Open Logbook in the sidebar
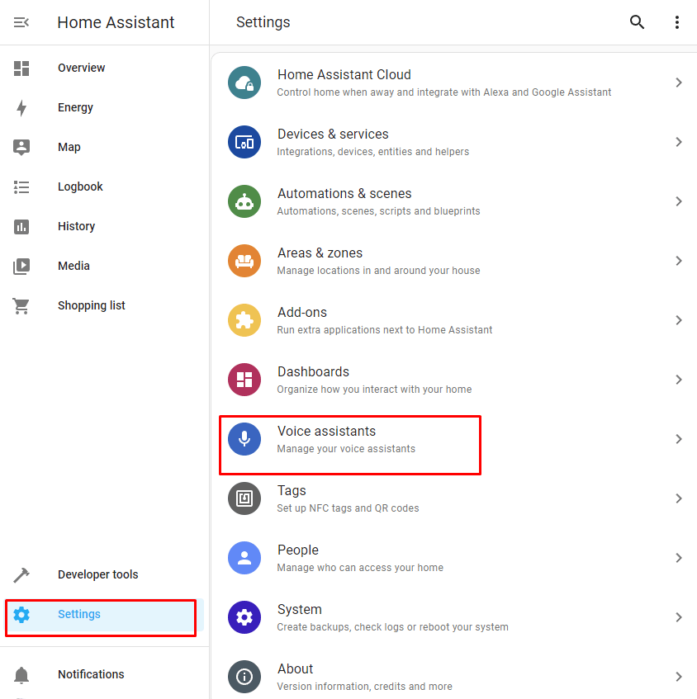This screenshot has height=699, width=697. click(80, 187)
